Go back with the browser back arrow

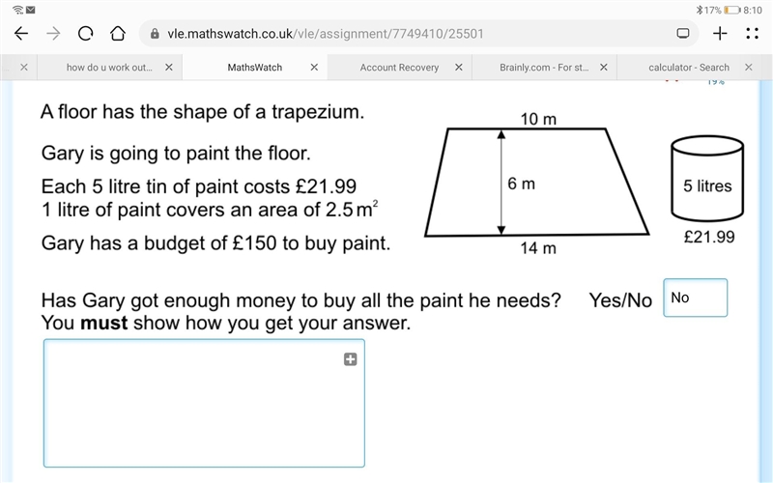point(21,34)
